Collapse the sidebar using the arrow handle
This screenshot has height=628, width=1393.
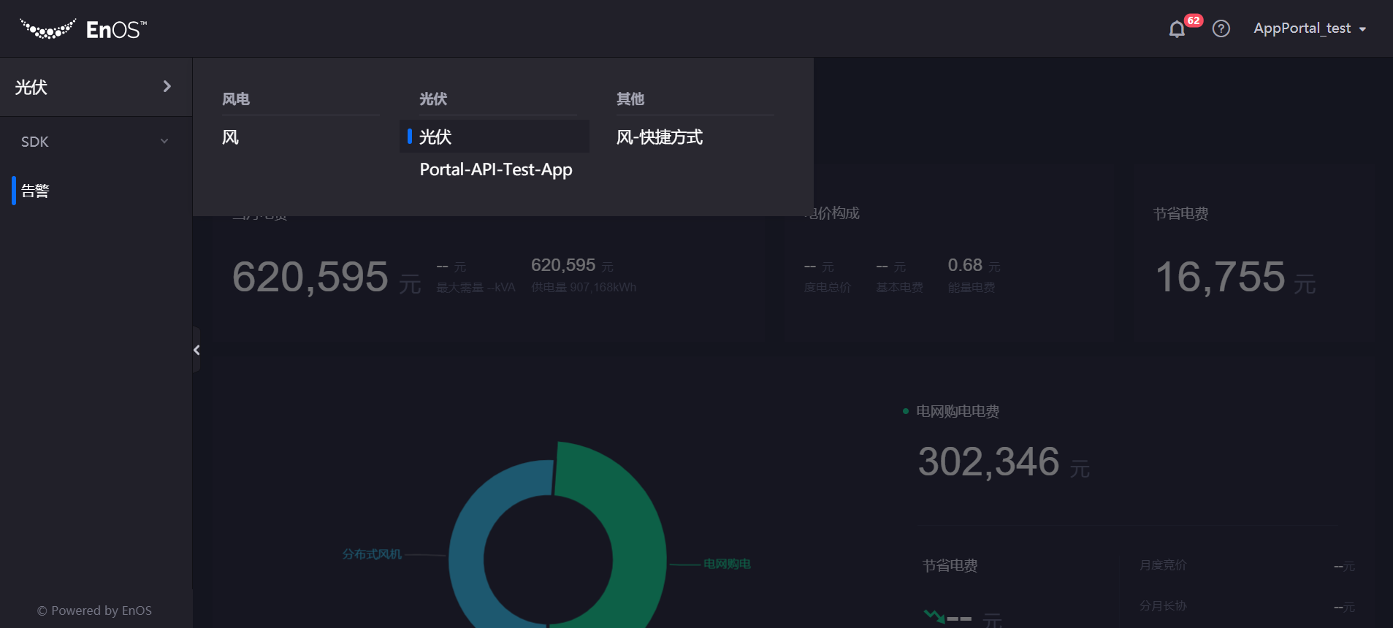[196, 351]
